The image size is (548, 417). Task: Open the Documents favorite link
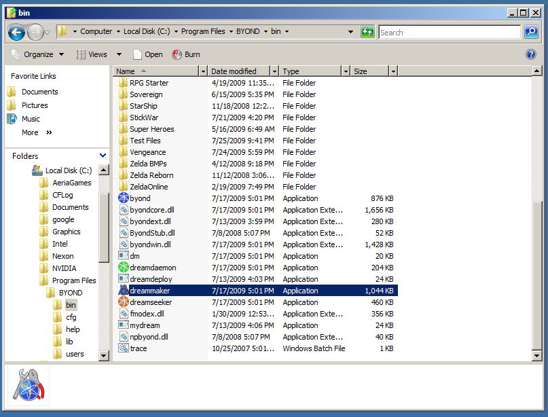coord(39,92)
